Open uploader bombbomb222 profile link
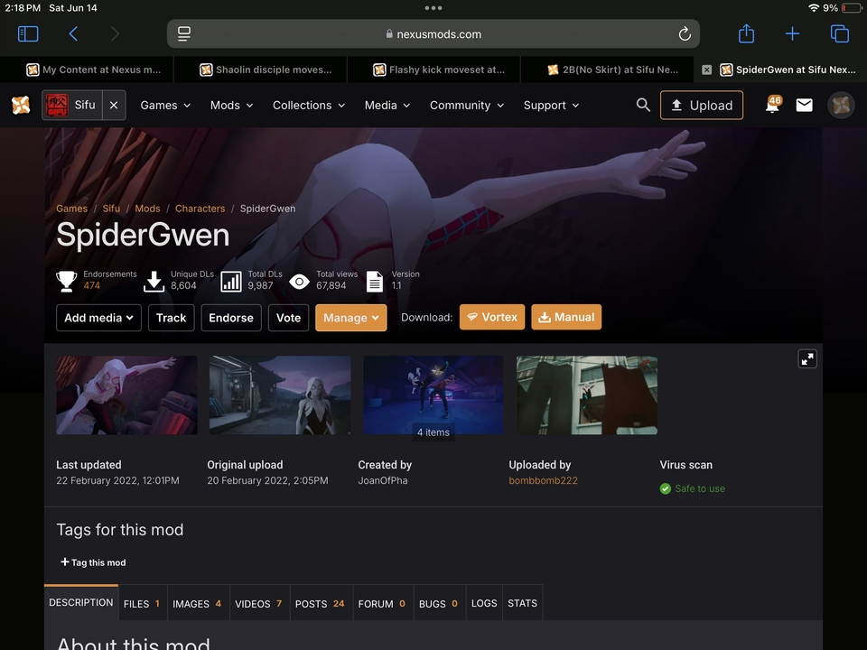Viewport: 867px width, 650px height. 543,480
